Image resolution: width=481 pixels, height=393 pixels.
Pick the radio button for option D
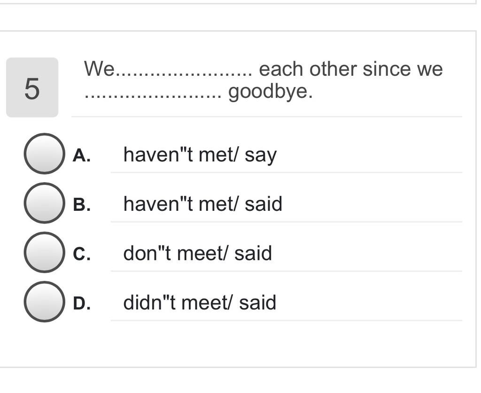coord(45,302)
